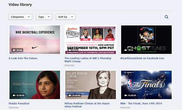Click the Interview label under Malala Yousafzai
The image size is (182, 110).
(x=14, y=108)
